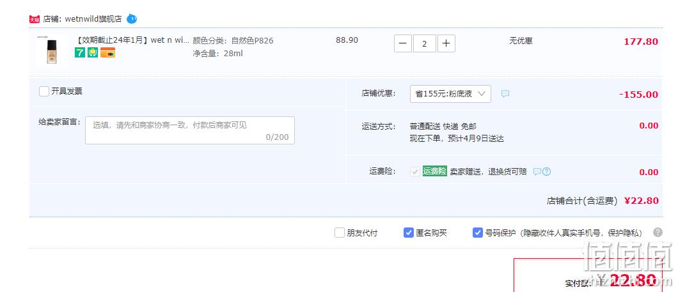Open the blue chat icon next to wetnwild旗舰店
678x292 pixels.
pyautogui.click(x=132, y=19)
